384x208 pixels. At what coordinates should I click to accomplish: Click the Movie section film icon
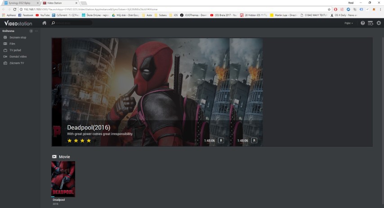54,157
